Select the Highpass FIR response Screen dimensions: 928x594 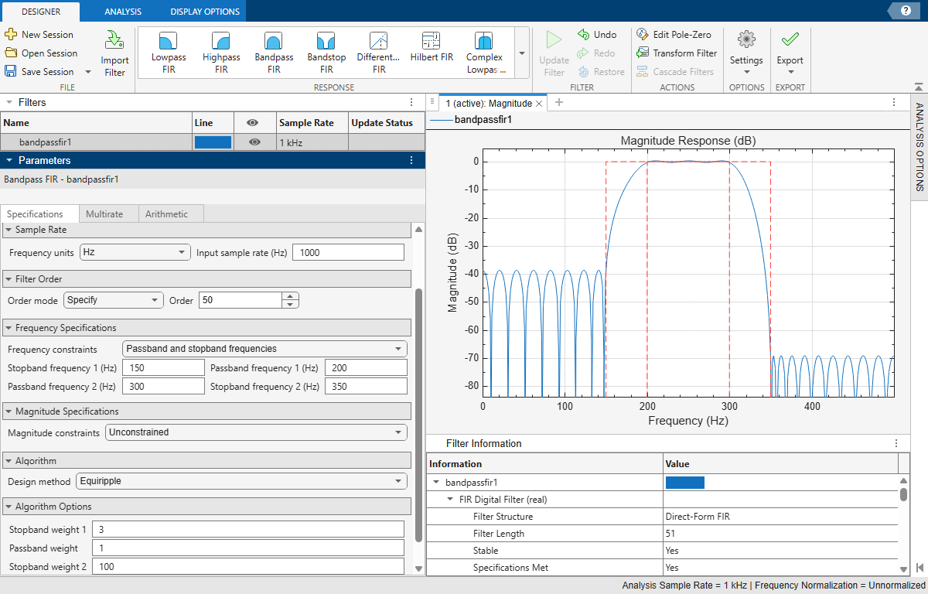pyautogui.click(x=221, y=53)
